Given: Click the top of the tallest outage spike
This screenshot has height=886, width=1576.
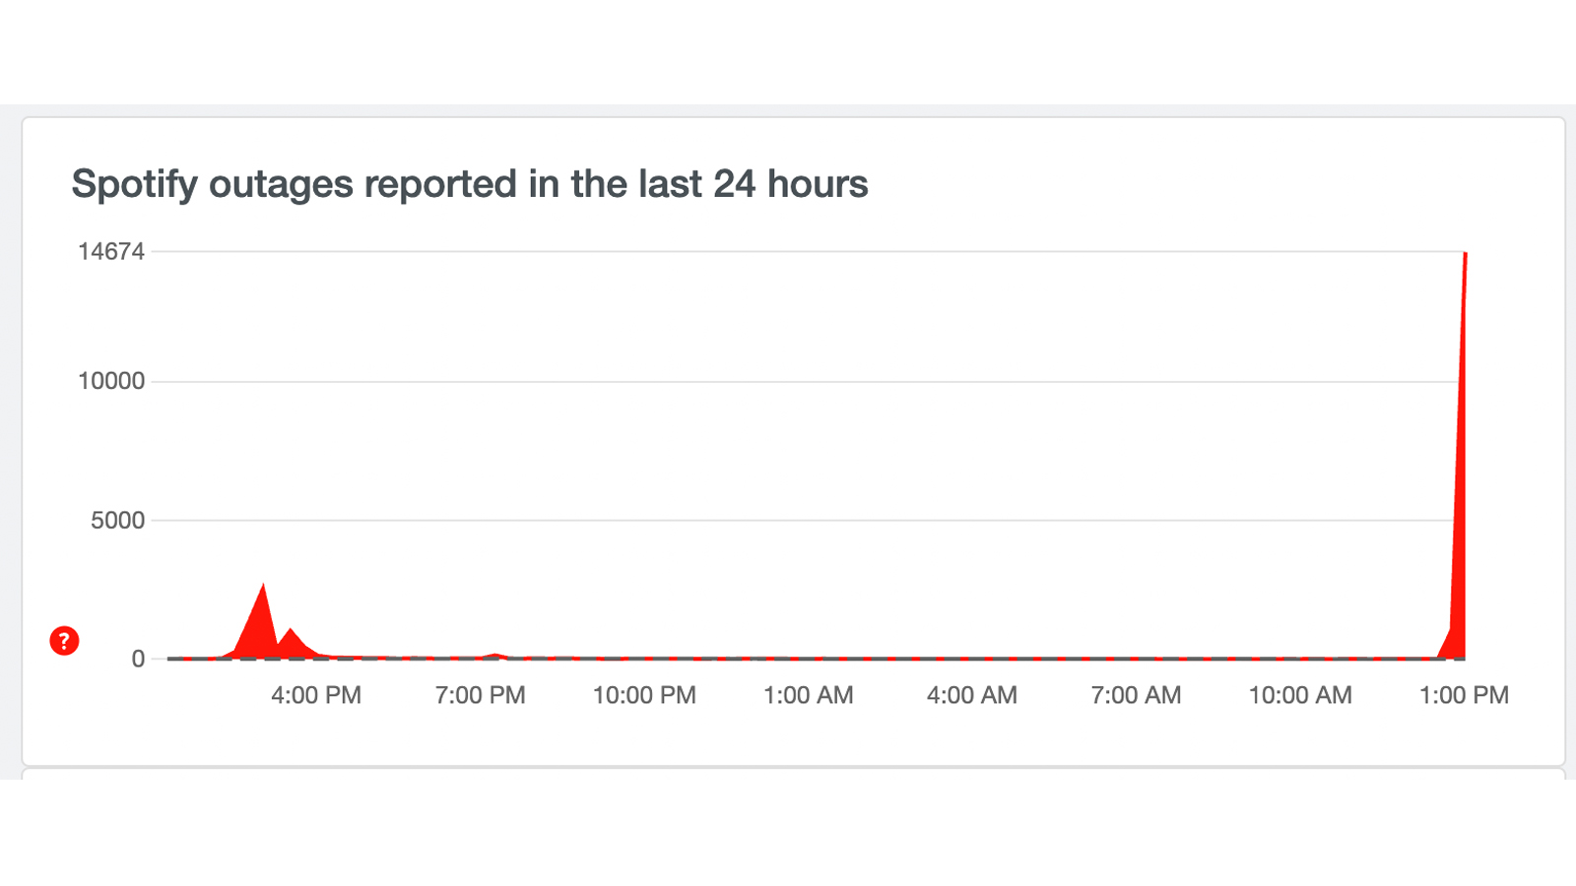Looking at the screenshot, I should (x=1466, y=254).
